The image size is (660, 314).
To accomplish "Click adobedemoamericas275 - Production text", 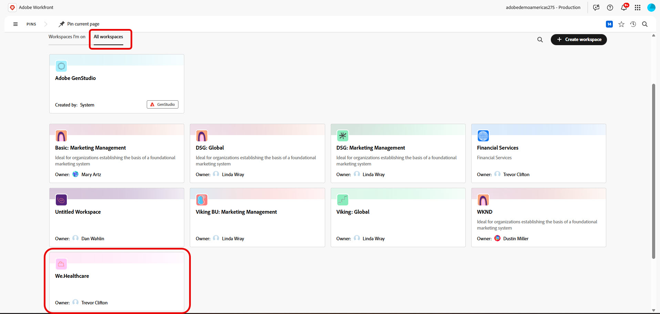I will pos(543,8).
